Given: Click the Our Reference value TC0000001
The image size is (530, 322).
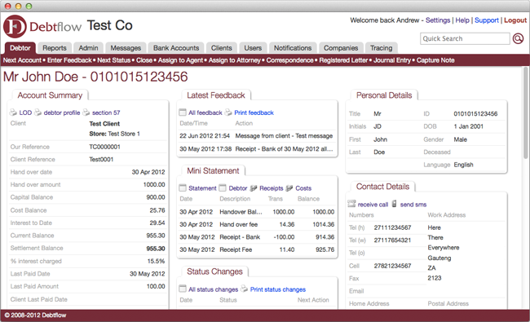Looking at the screenshot, I should 104,147.
